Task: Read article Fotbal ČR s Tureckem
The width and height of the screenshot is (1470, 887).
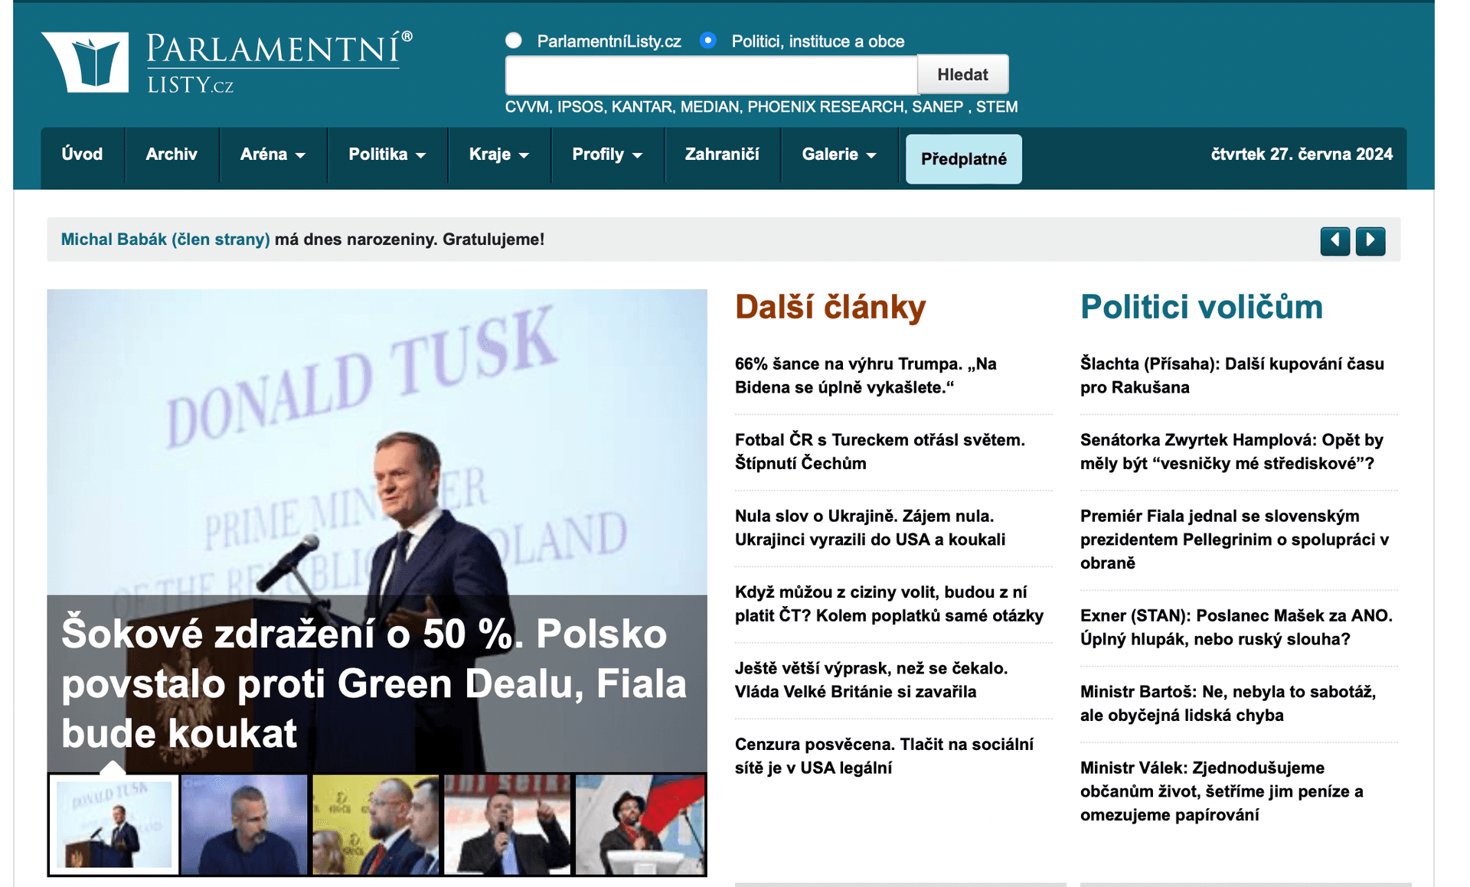Action: click(x=880, y=452)
